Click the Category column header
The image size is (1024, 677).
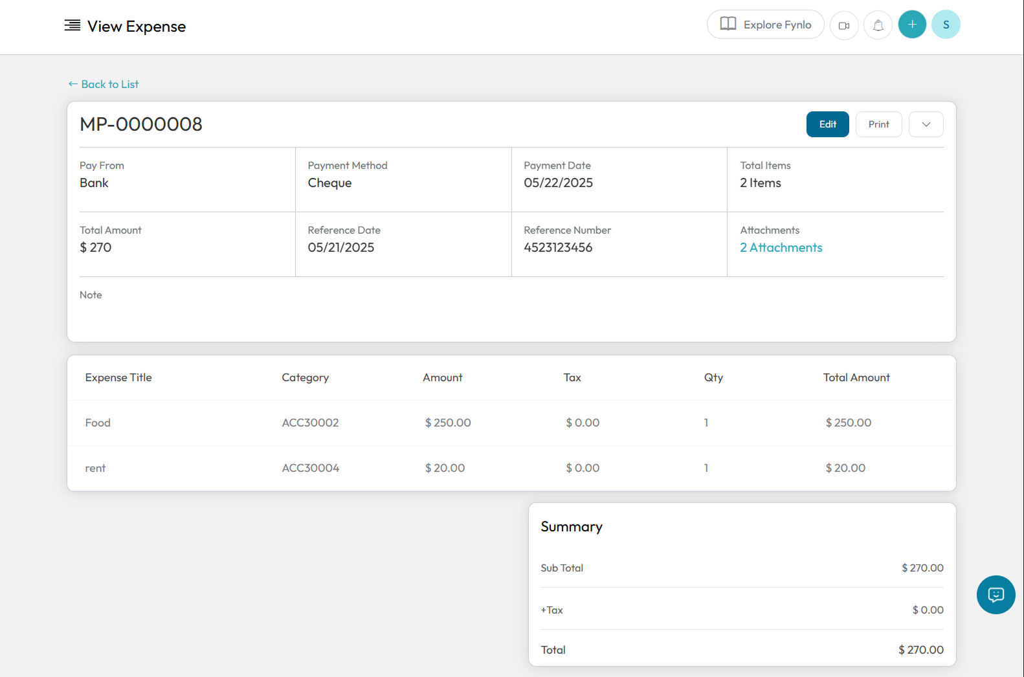[306, 378]
